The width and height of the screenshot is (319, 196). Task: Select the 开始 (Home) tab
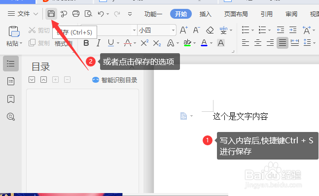coord(181,14)
